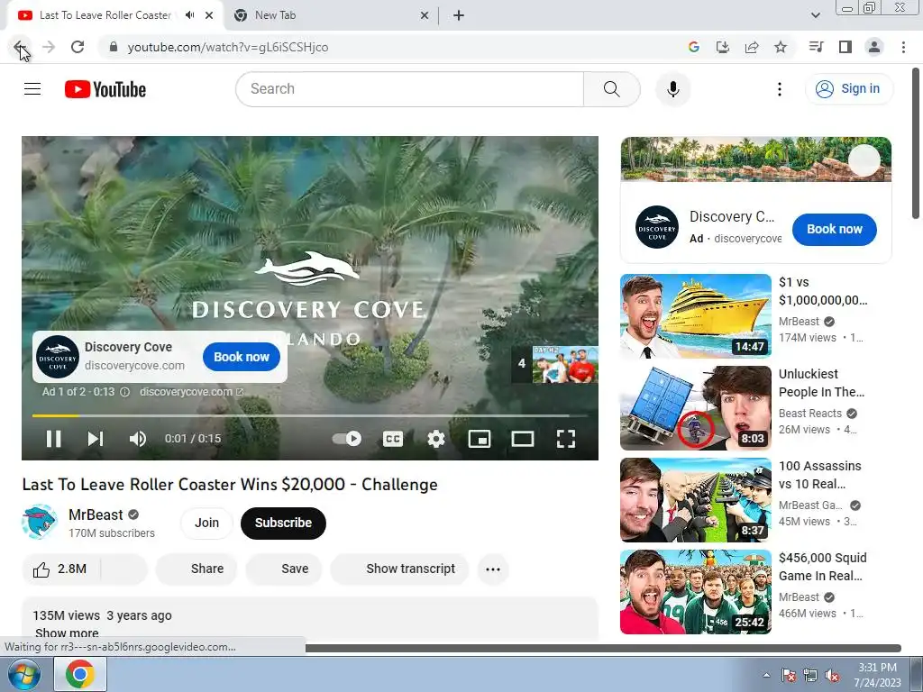Like the video with thumbs up
Viewport: 923px width, 692px height.
(x=61, y=569)
